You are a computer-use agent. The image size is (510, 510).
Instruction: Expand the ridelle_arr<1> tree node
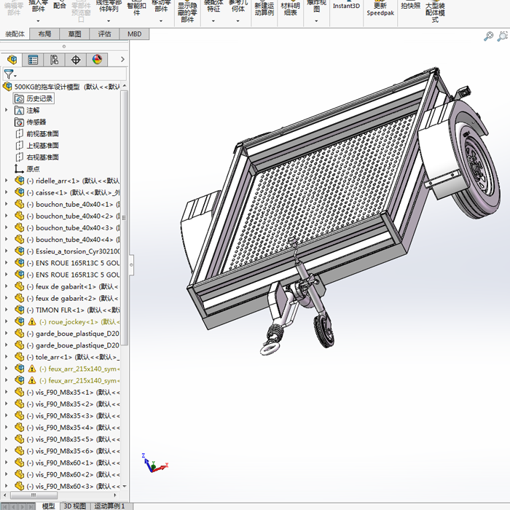pyautogui.click(x=6, y=181)
